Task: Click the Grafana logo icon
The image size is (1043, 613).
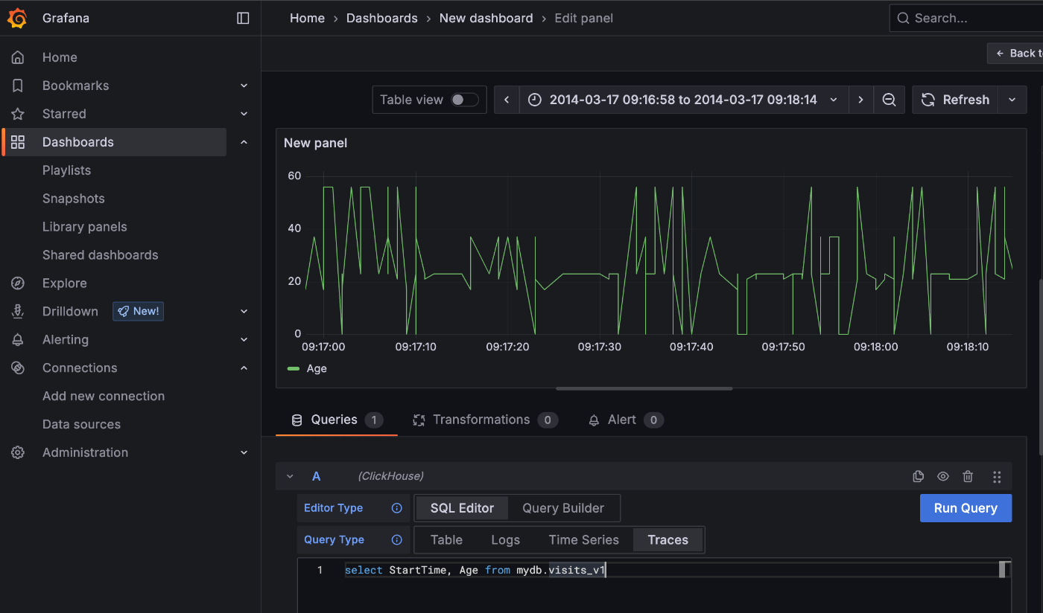Action: point(18,19)
